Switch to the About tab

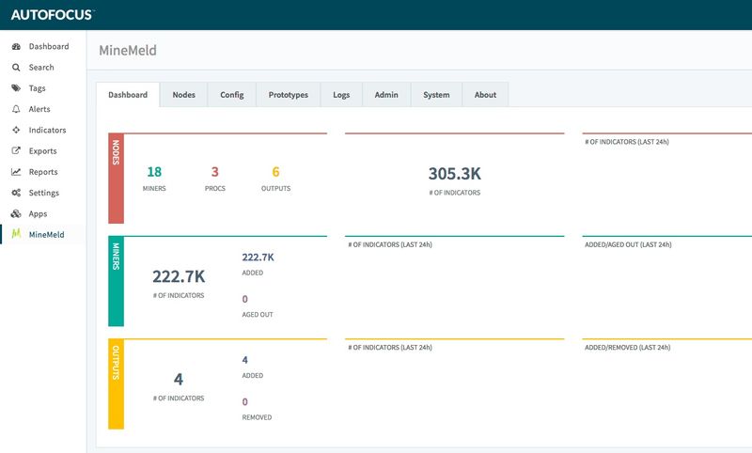coord(485,95)
